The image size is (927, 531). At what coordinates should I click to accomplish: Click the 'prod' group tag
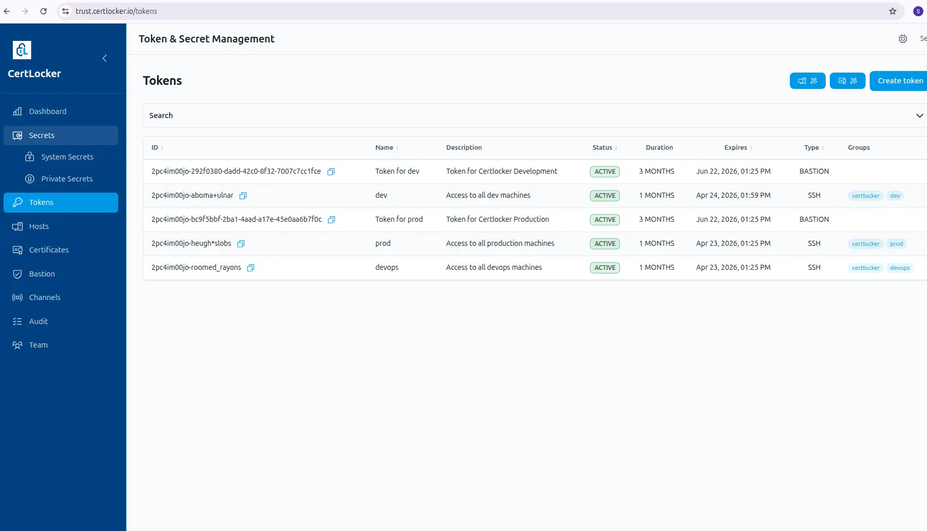[x=896, y=244]
